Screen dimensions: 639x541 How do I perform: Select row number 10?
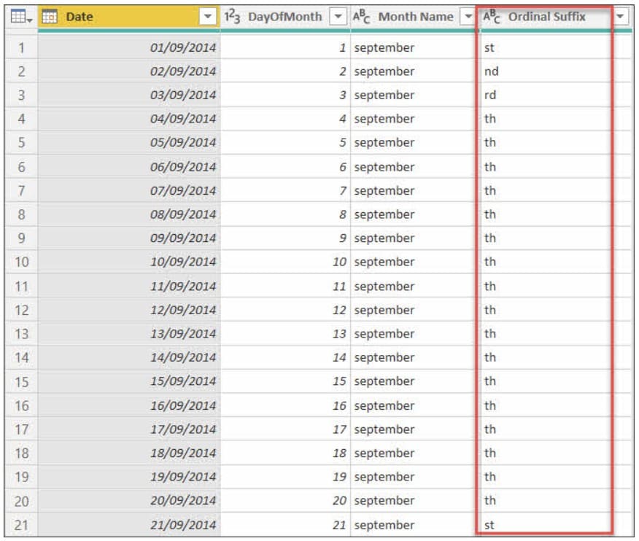click(x=21, y=262)
